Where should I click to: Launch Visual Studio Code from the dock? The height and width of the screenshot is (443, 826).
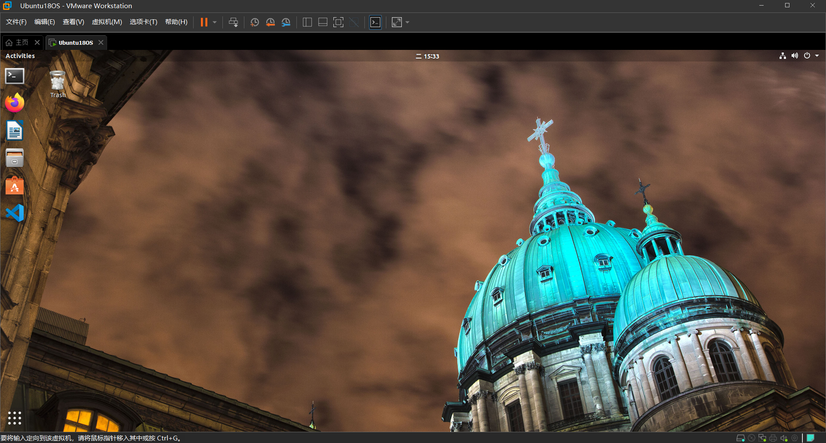tap(15, 213)
